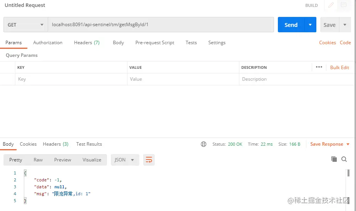The image size is (356, 211).
Task: Click the globe network icon near Status
Action: tap(204, 144)
